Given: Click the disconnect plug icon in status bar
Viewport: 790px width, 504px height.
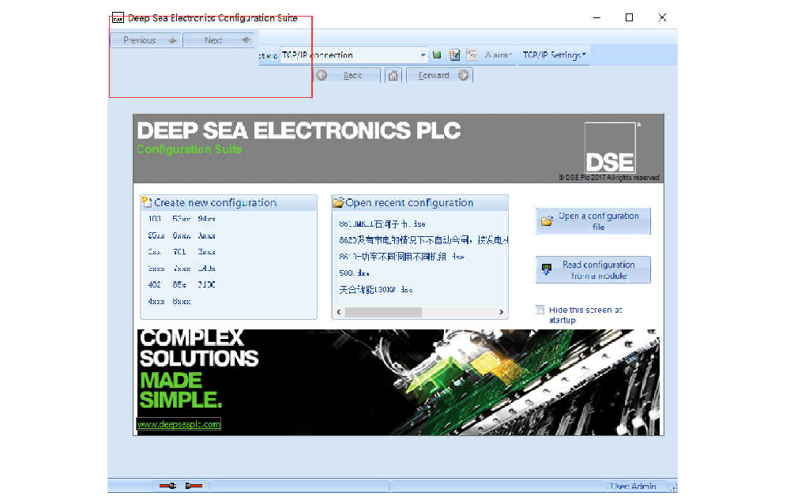Looking at the screenshot, I should tap(194, 486).
